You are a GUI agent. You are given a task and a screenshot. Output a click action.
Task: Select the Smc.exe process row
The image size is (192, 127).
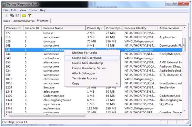click(x=93, y=88)
